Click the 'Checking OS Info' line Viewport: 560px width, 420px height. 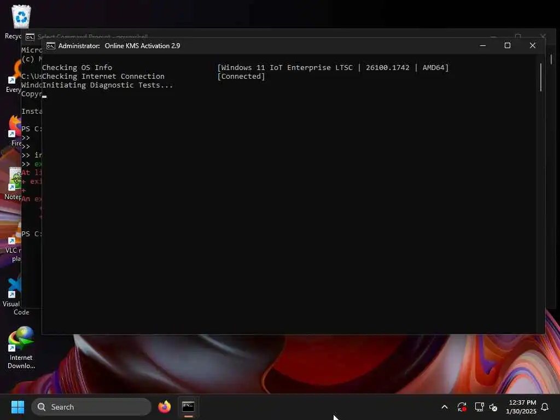click(77, 67)
